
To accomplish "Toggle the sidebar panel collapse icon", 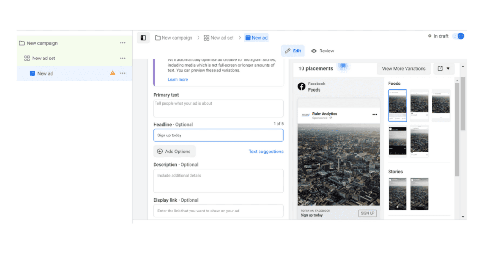I will [143, 38].
